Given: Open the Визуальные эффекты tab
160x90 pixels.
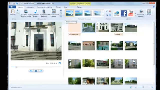Looking at the screenshot, I should [x=45, y=7].
